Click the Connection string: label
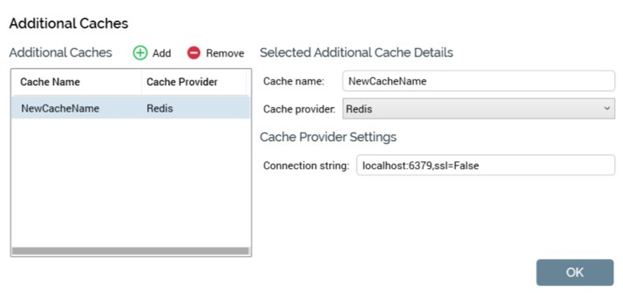 (x=306, y=166)
